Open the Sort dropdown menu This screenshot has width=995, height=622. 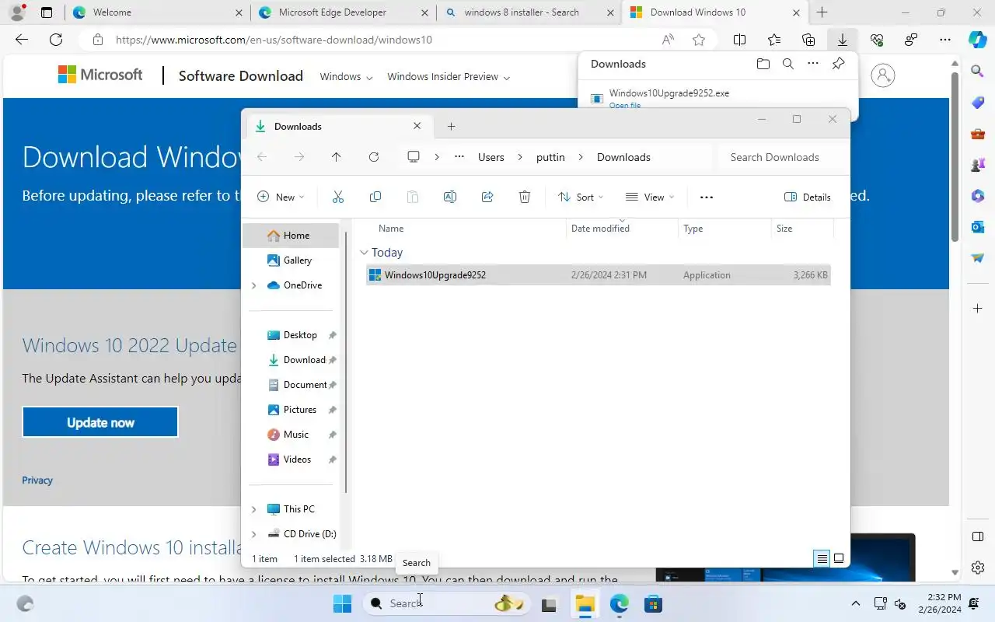[x=581, y=197]
